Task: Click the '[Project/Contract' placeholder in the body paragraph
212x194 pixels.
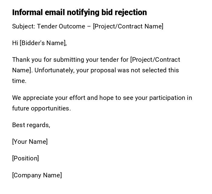Action: (x=155, y=60)
